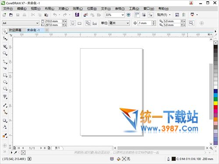Select the Rectangle tool
219x164 pixels.
[x=5, y=75]
